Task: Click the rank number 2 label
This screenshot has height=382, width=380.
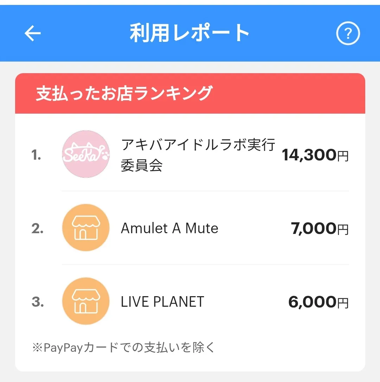Action: click(x=37, y=229)
